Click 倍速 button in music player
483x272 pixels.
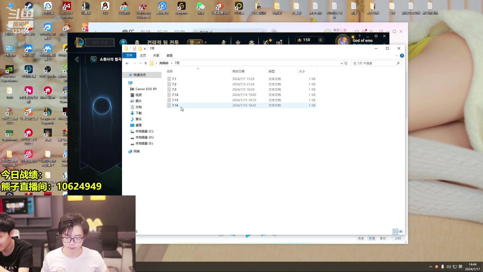(361, 238)
